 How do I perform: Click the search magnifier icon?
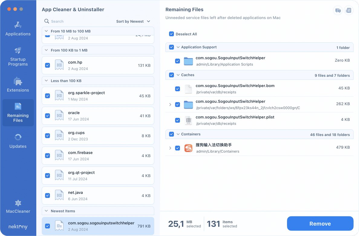[x=47, y=21]
